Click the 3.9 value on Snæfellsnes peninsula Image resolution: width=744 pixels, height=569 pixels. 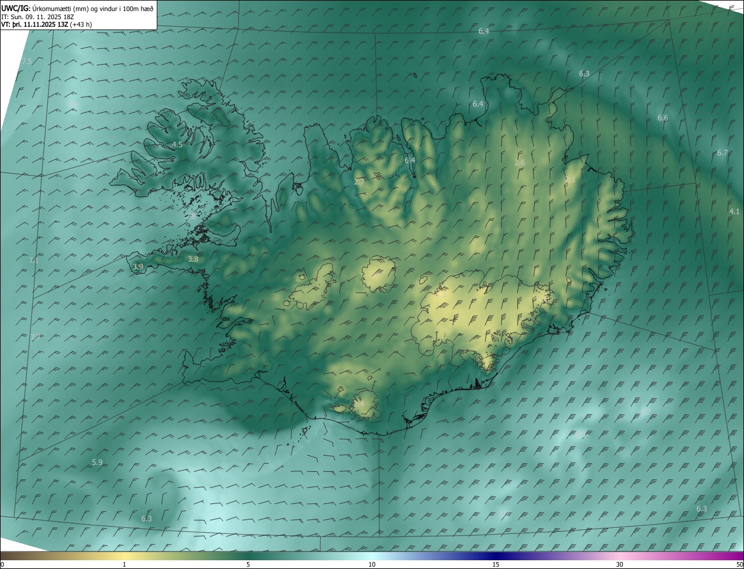click(x=138, y=266)
